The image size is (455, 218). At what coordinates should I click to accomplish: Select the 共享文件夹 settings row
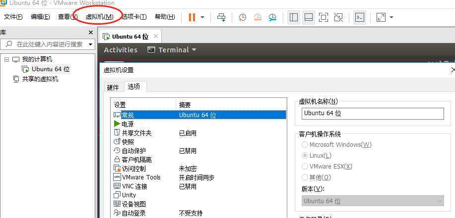[199, 133]
